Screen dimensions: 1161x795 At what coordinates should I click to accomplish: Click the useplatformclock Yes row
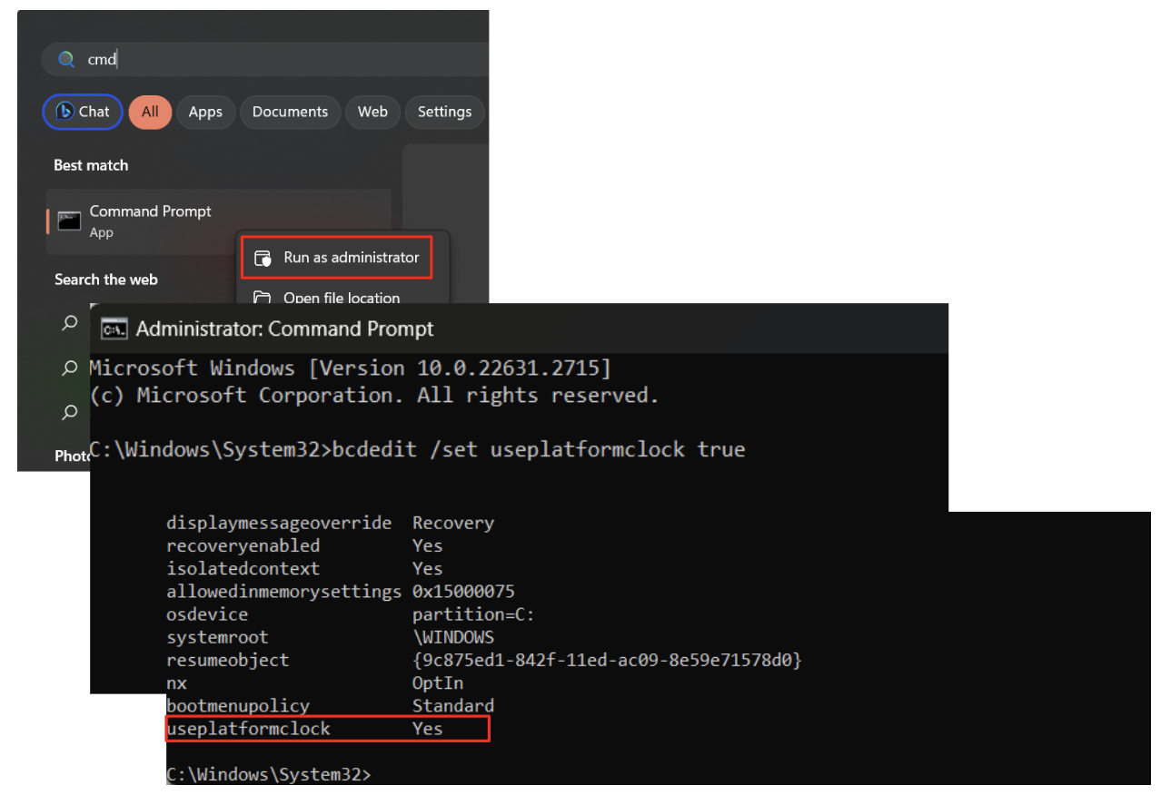[x=328, y=729]
